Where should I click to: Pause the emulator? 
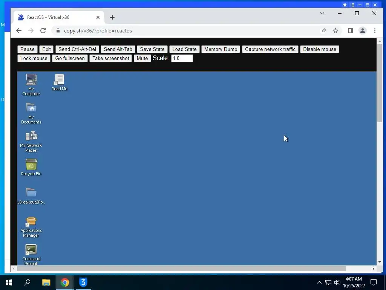28,49
